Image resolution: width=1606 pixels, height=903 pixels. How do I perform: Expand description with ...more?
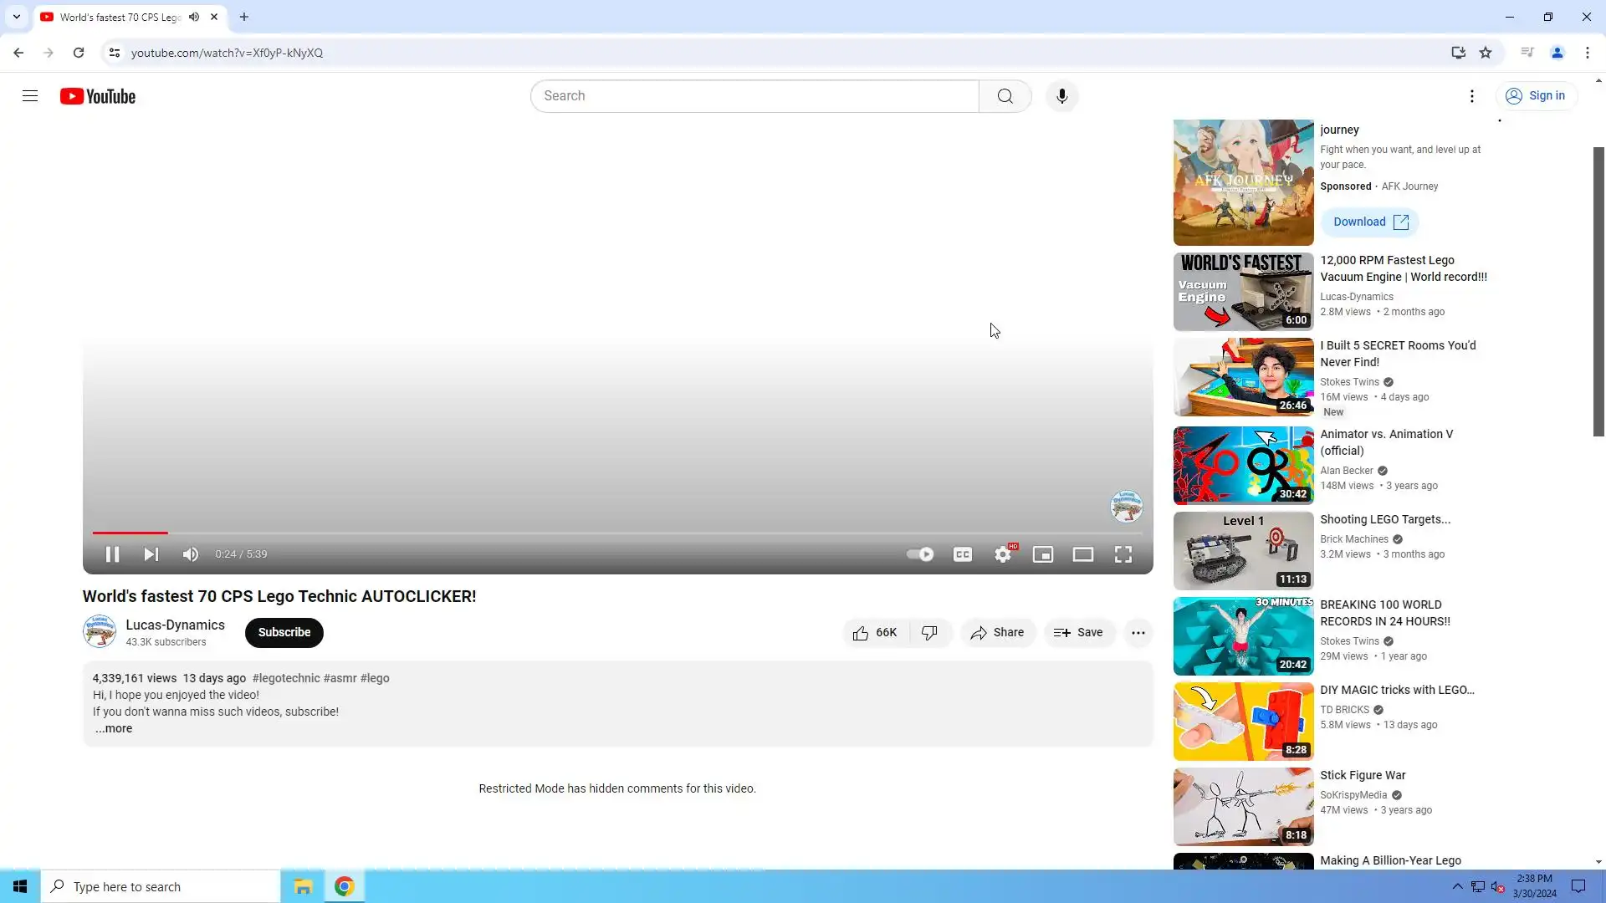[x=114, y=729]
